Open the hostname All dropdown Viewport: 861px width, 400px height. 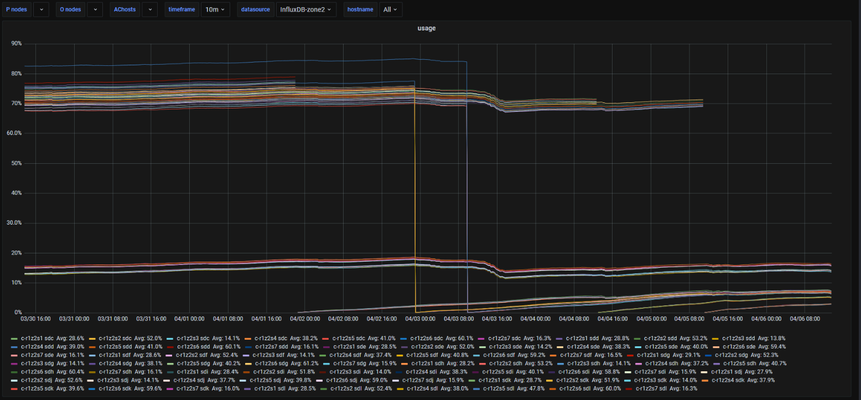tap(391, 9)
